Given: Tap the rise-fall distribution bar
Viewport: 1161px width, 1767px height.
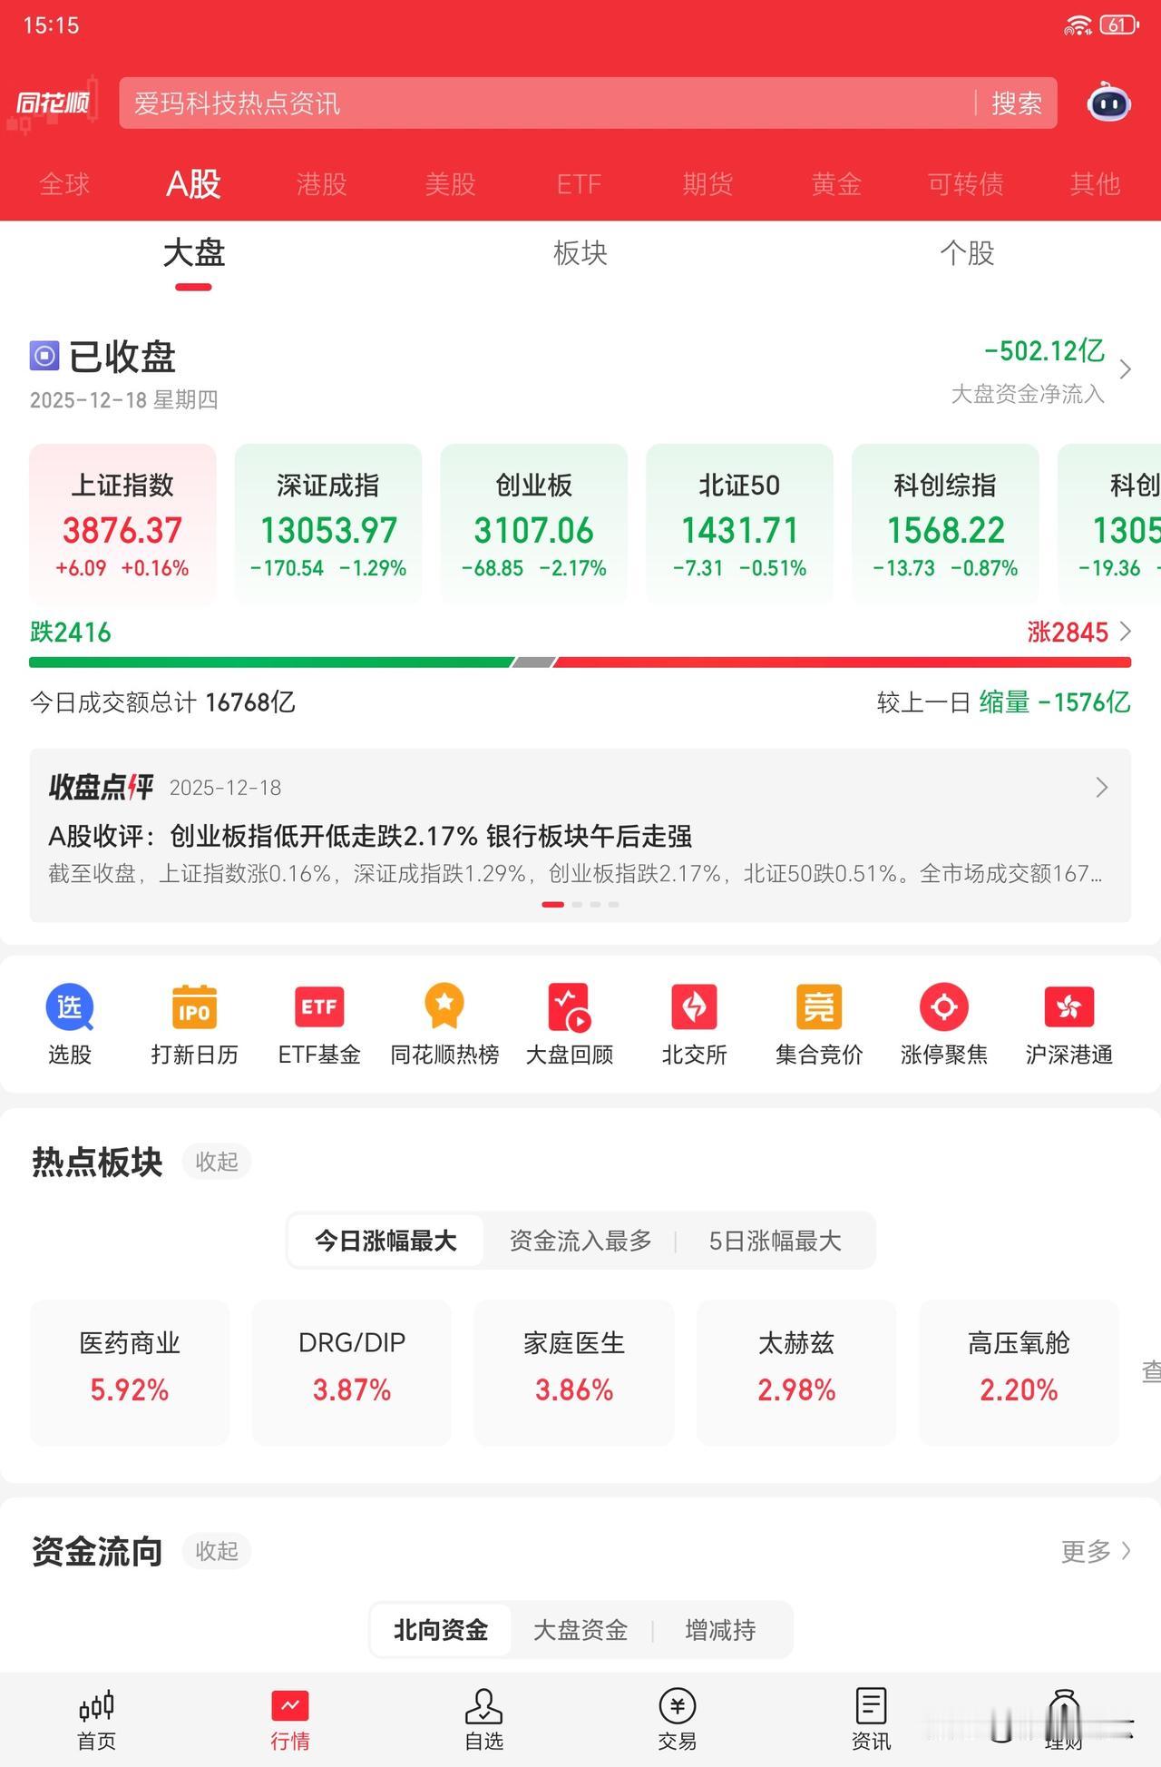Looking at the screenshot, I should click(580, 663).
